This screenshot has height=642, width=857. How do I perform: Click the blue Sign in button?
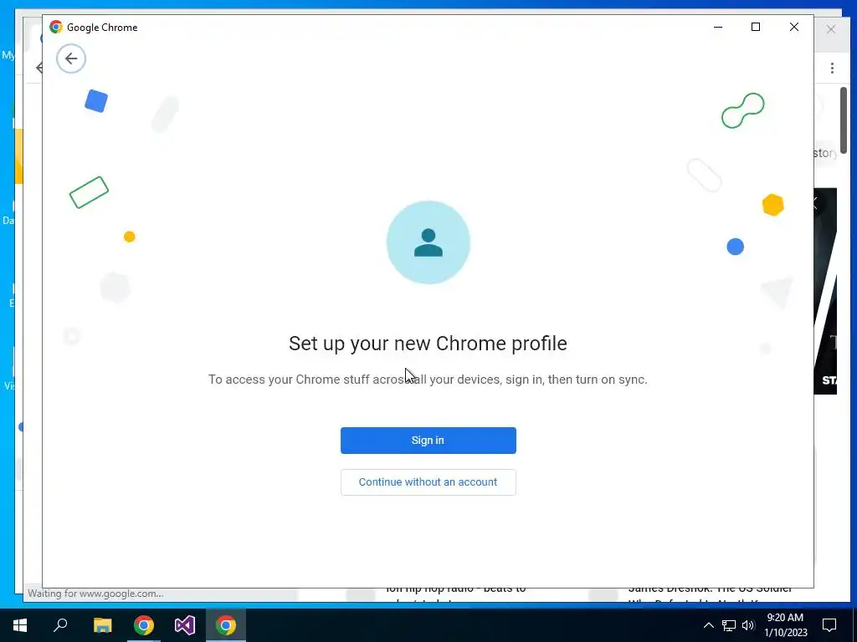tap(428, 441)
